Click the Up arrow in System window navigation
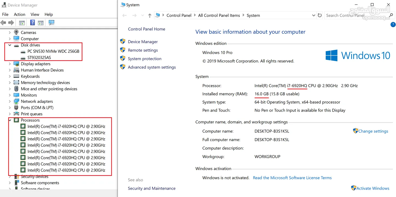 (150, 16)
